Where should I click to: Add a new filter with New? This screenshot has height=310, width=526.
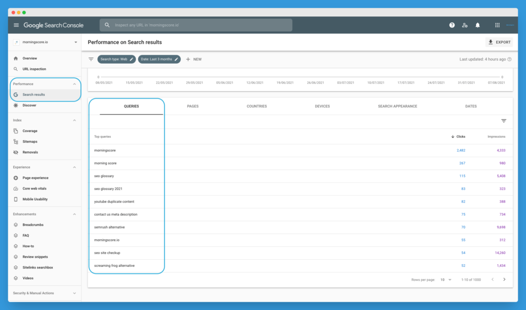(x=194, y=60)
